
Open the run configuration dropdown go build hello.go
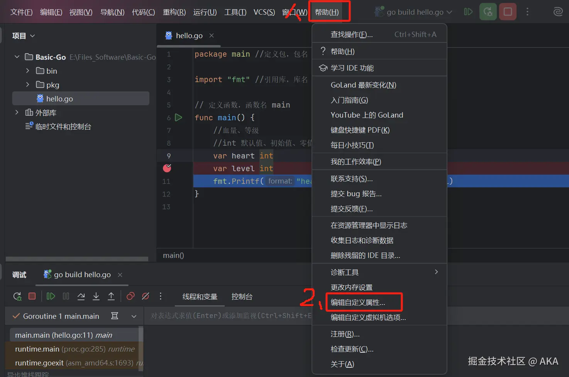[x=413, y=12]
